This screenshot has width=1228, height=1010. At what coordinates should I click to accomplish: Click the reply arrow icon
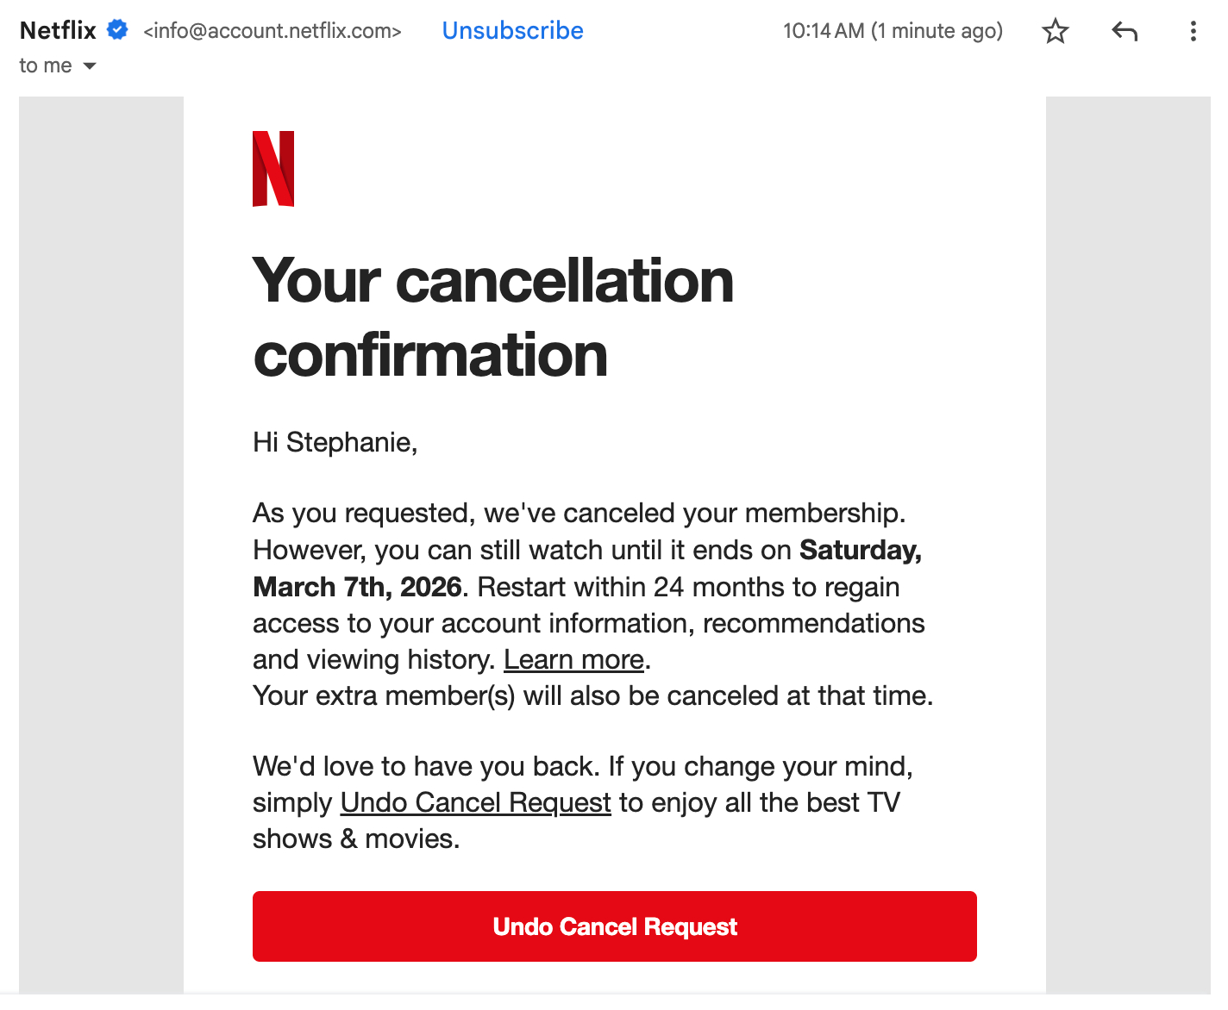1125,32
